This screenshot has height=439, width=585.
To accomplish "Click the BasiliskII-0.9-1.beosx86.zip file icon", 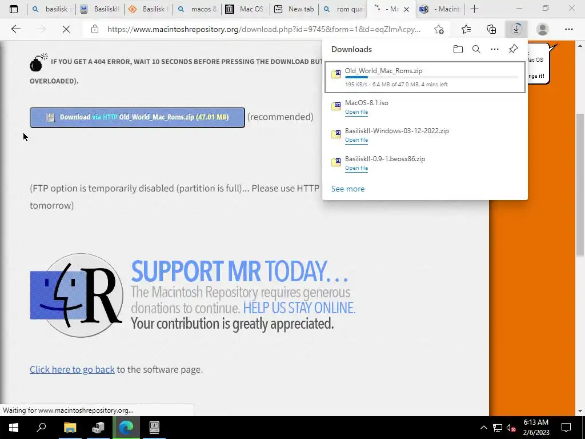I will (336, 162).
